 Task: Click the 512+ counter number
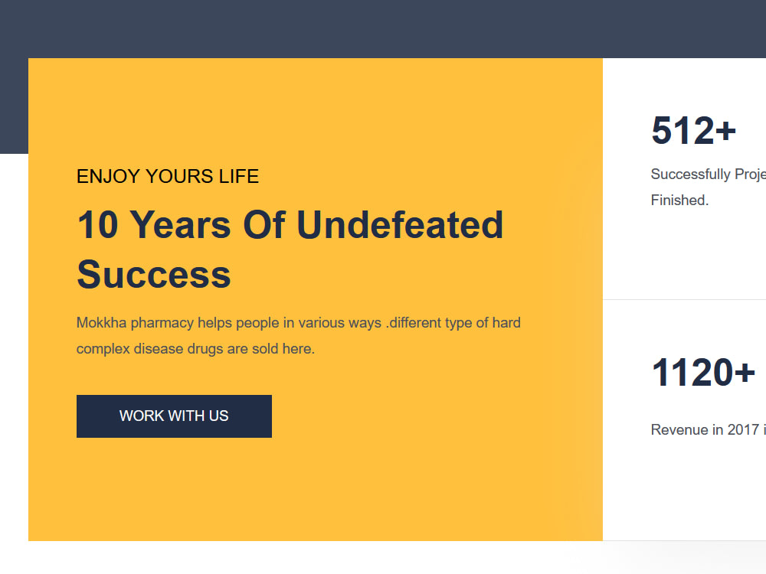point(693,130)
